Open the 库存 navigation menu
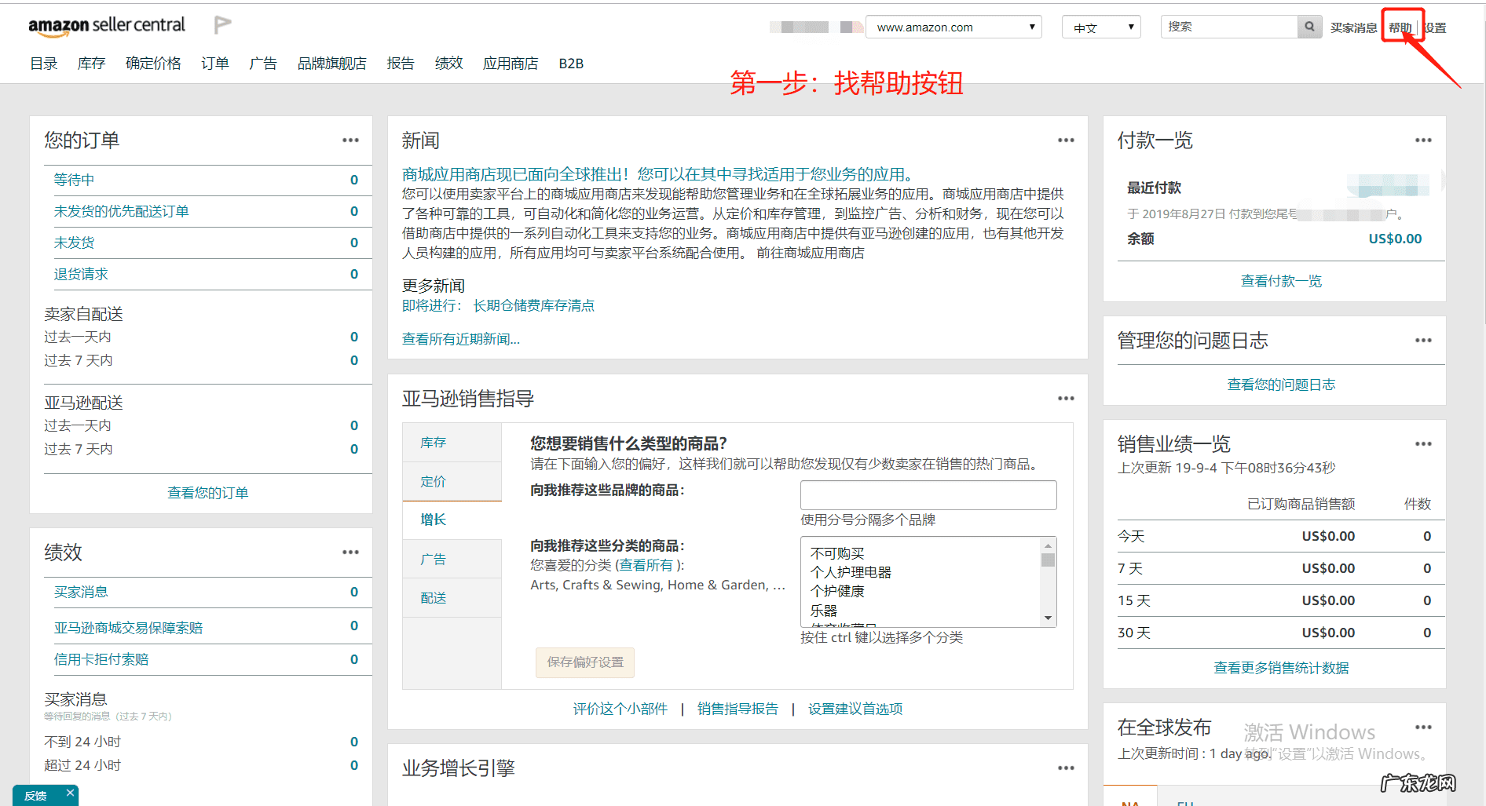The width and height of the screenshot is (1486, 806). click(x=90, y=64)
